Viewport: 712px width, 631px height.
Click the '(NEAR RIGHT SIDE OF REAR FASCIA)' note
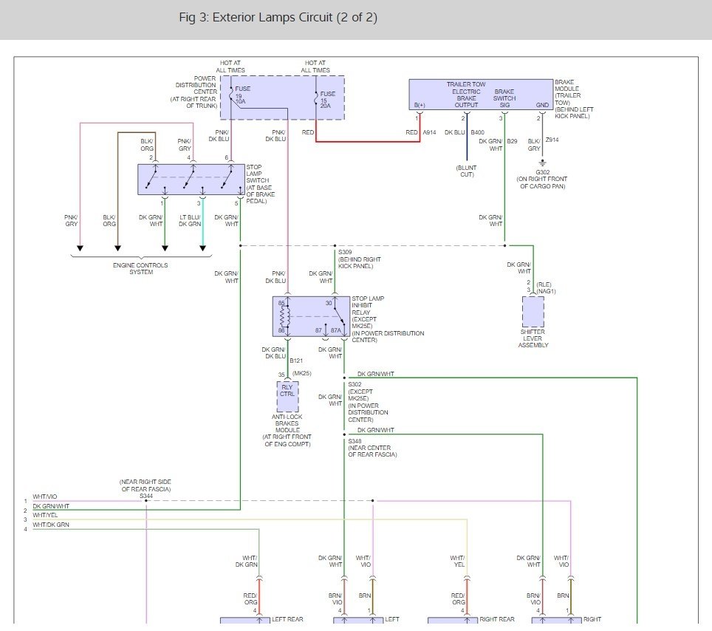click(x=146, y=485)
